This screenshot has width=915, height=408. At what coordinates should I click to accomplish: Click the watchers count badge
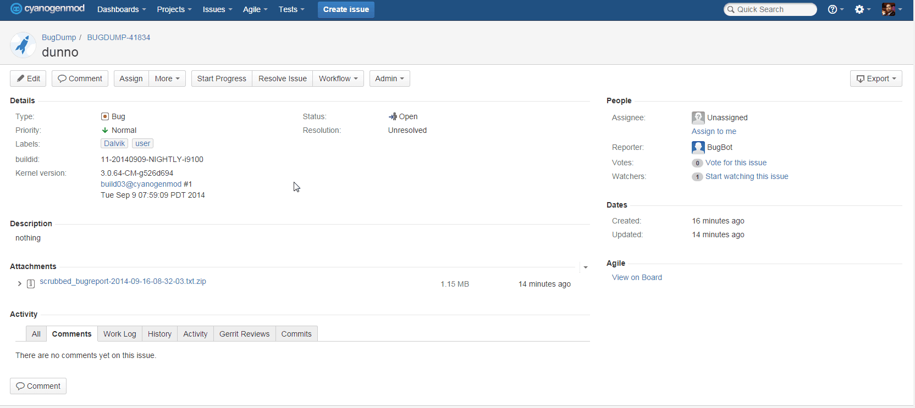[x=697, y=177]
